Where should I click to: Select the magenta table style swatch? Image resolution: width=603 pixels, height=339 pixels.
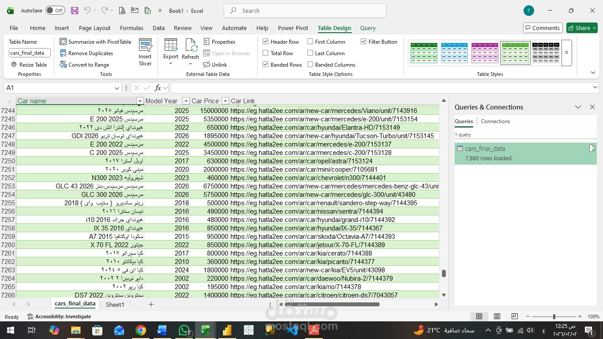click(485, 53)
